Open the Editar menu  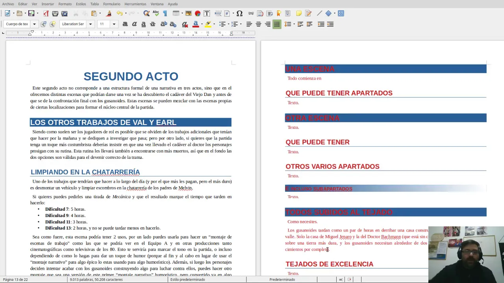pos(23,4)
